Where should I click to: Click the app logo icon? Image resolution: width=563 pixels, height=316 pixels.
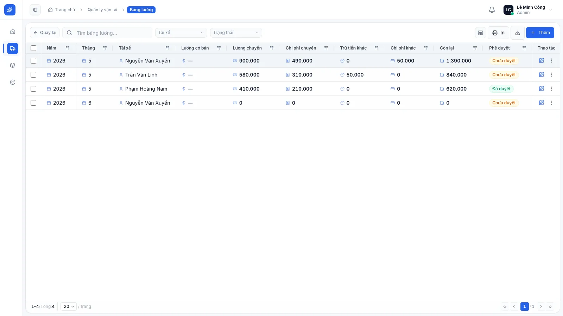coord(10,10)
